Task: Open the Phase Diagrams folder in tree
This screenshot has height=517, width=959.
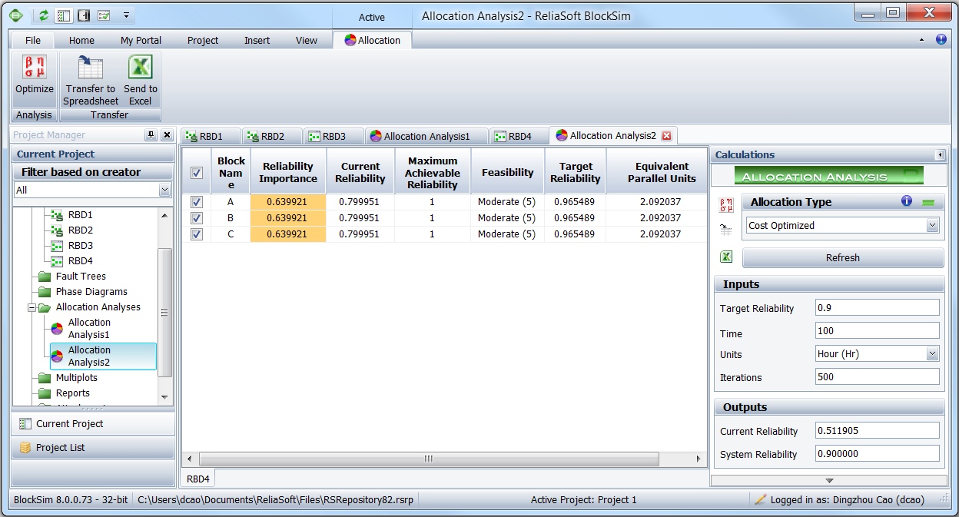Action: pyautogui.click(x=91, y=292)
